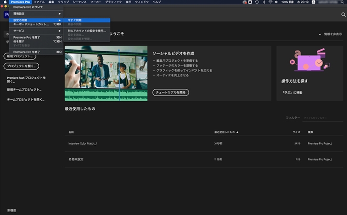Image resolution: width=347 pixels, height=215 pixels.
Task: Start tutorial with チュートリアルを開始 button
Action: [x=170, y=92]
